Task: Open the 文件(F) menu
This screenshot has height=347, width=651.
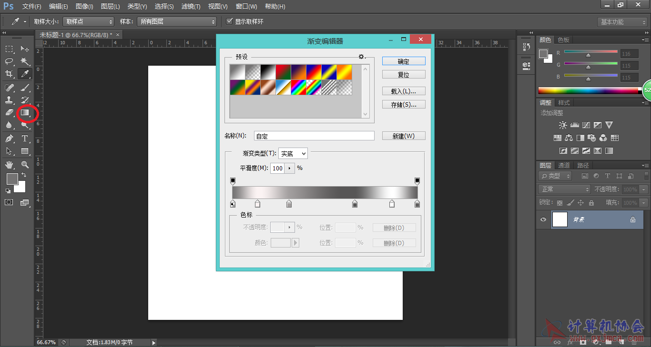Action: point(32,7)
